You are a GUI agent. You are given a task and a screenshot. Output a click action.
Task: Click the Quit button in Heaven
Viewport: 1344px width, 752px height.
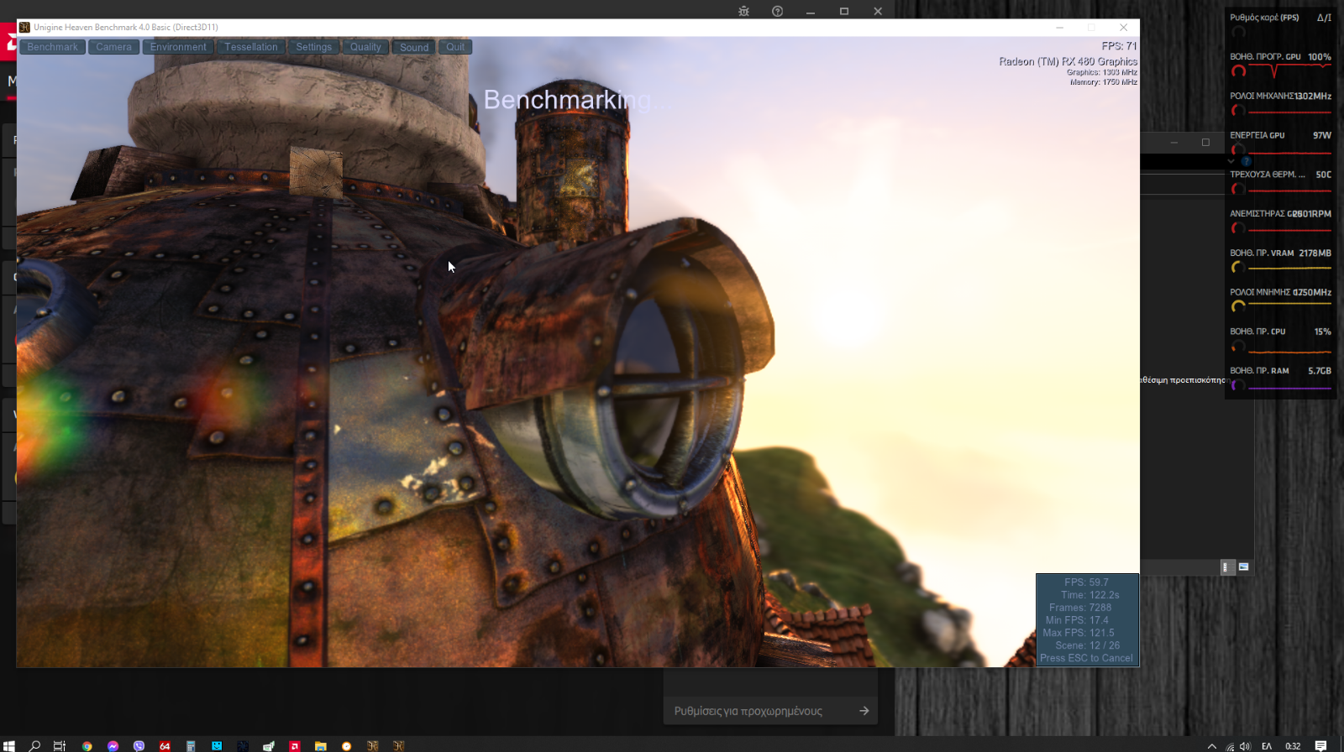[x=455, y=47]
